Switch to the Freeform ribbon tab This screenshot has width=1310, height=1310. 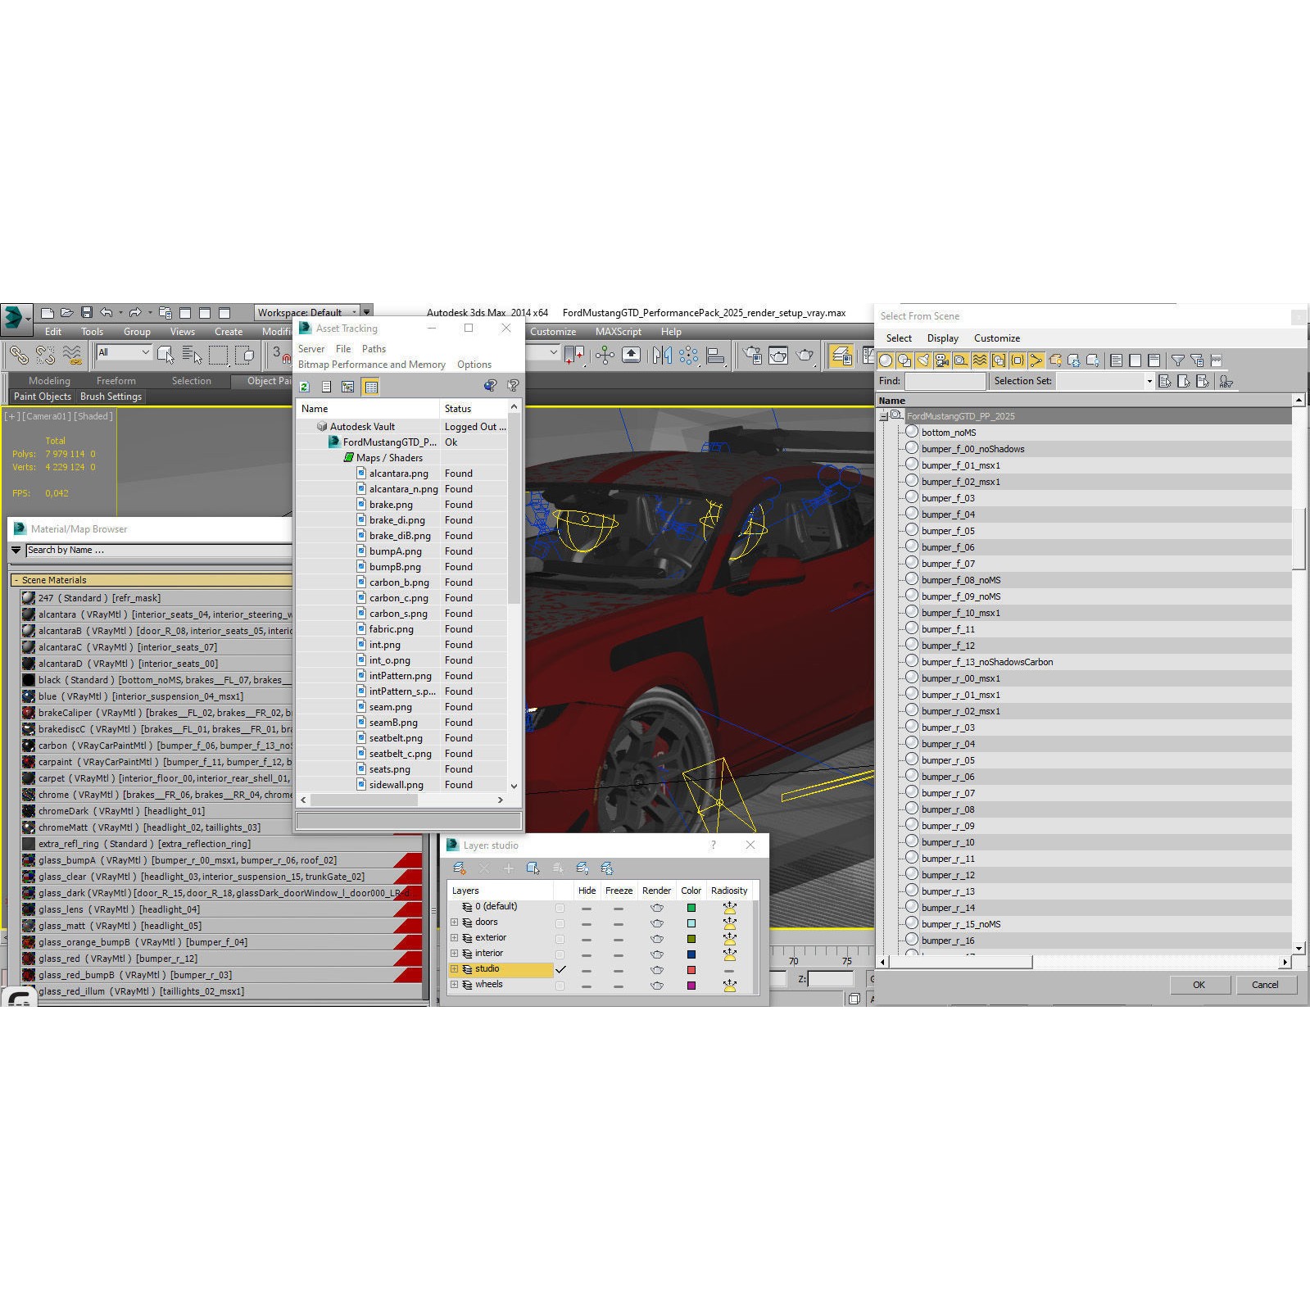point(116,381)
